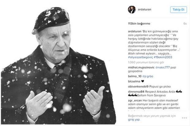
Task: Click the black-and-white post photo
Action: [x=59, y=65]
